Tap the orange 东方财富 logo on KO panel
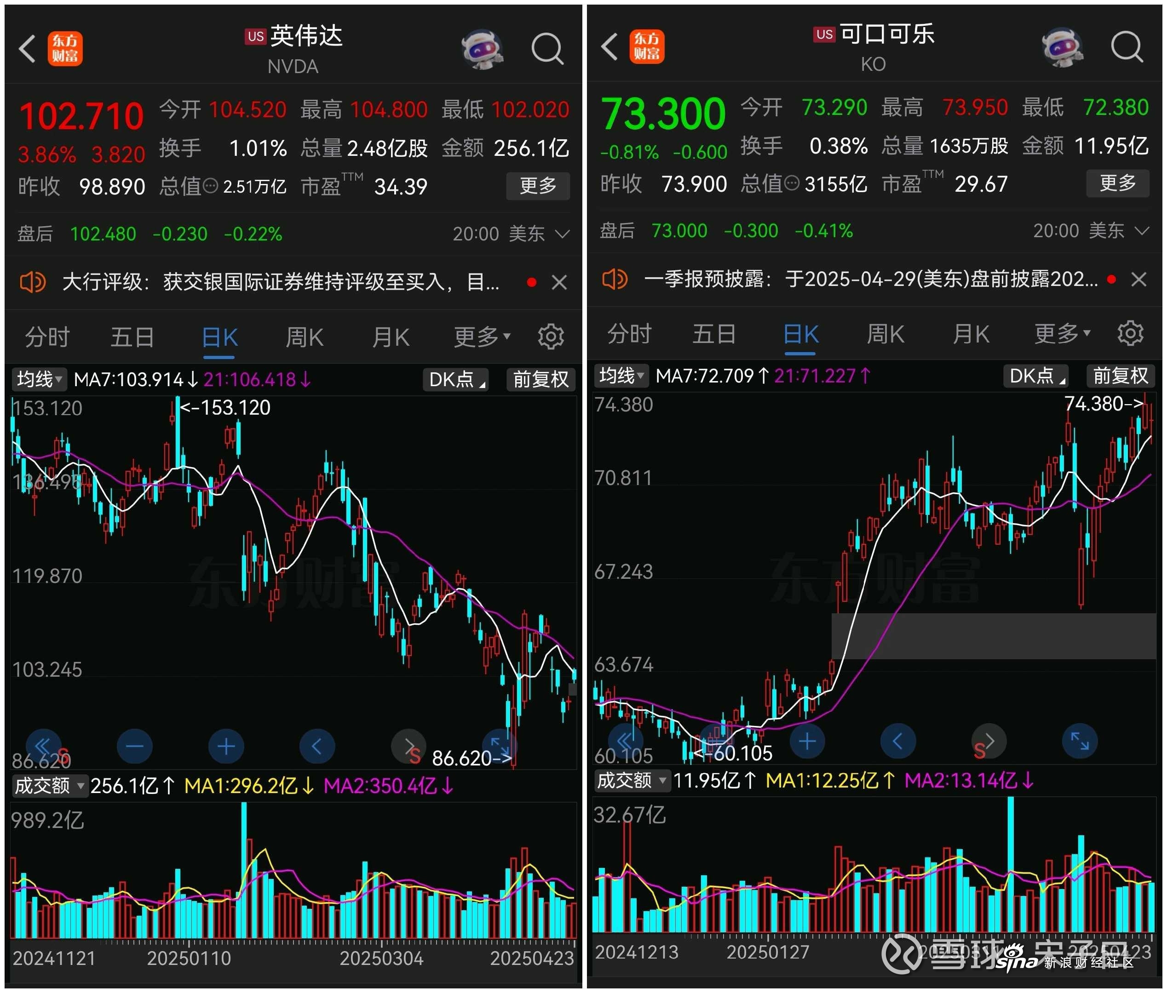 (647, 46)
